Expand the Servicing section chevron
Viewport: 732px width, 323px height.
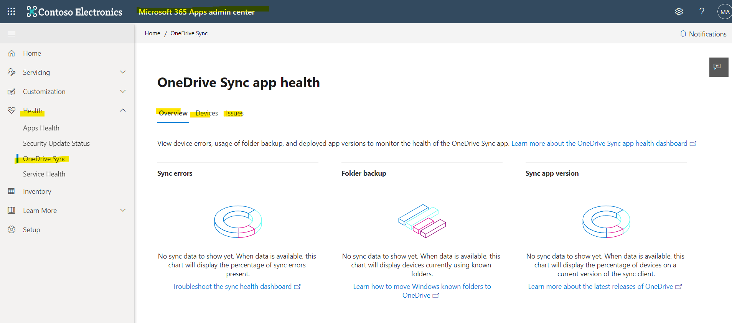click(123, 72)
